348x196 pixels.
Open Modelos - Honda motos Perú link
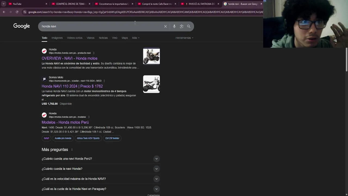65,122
